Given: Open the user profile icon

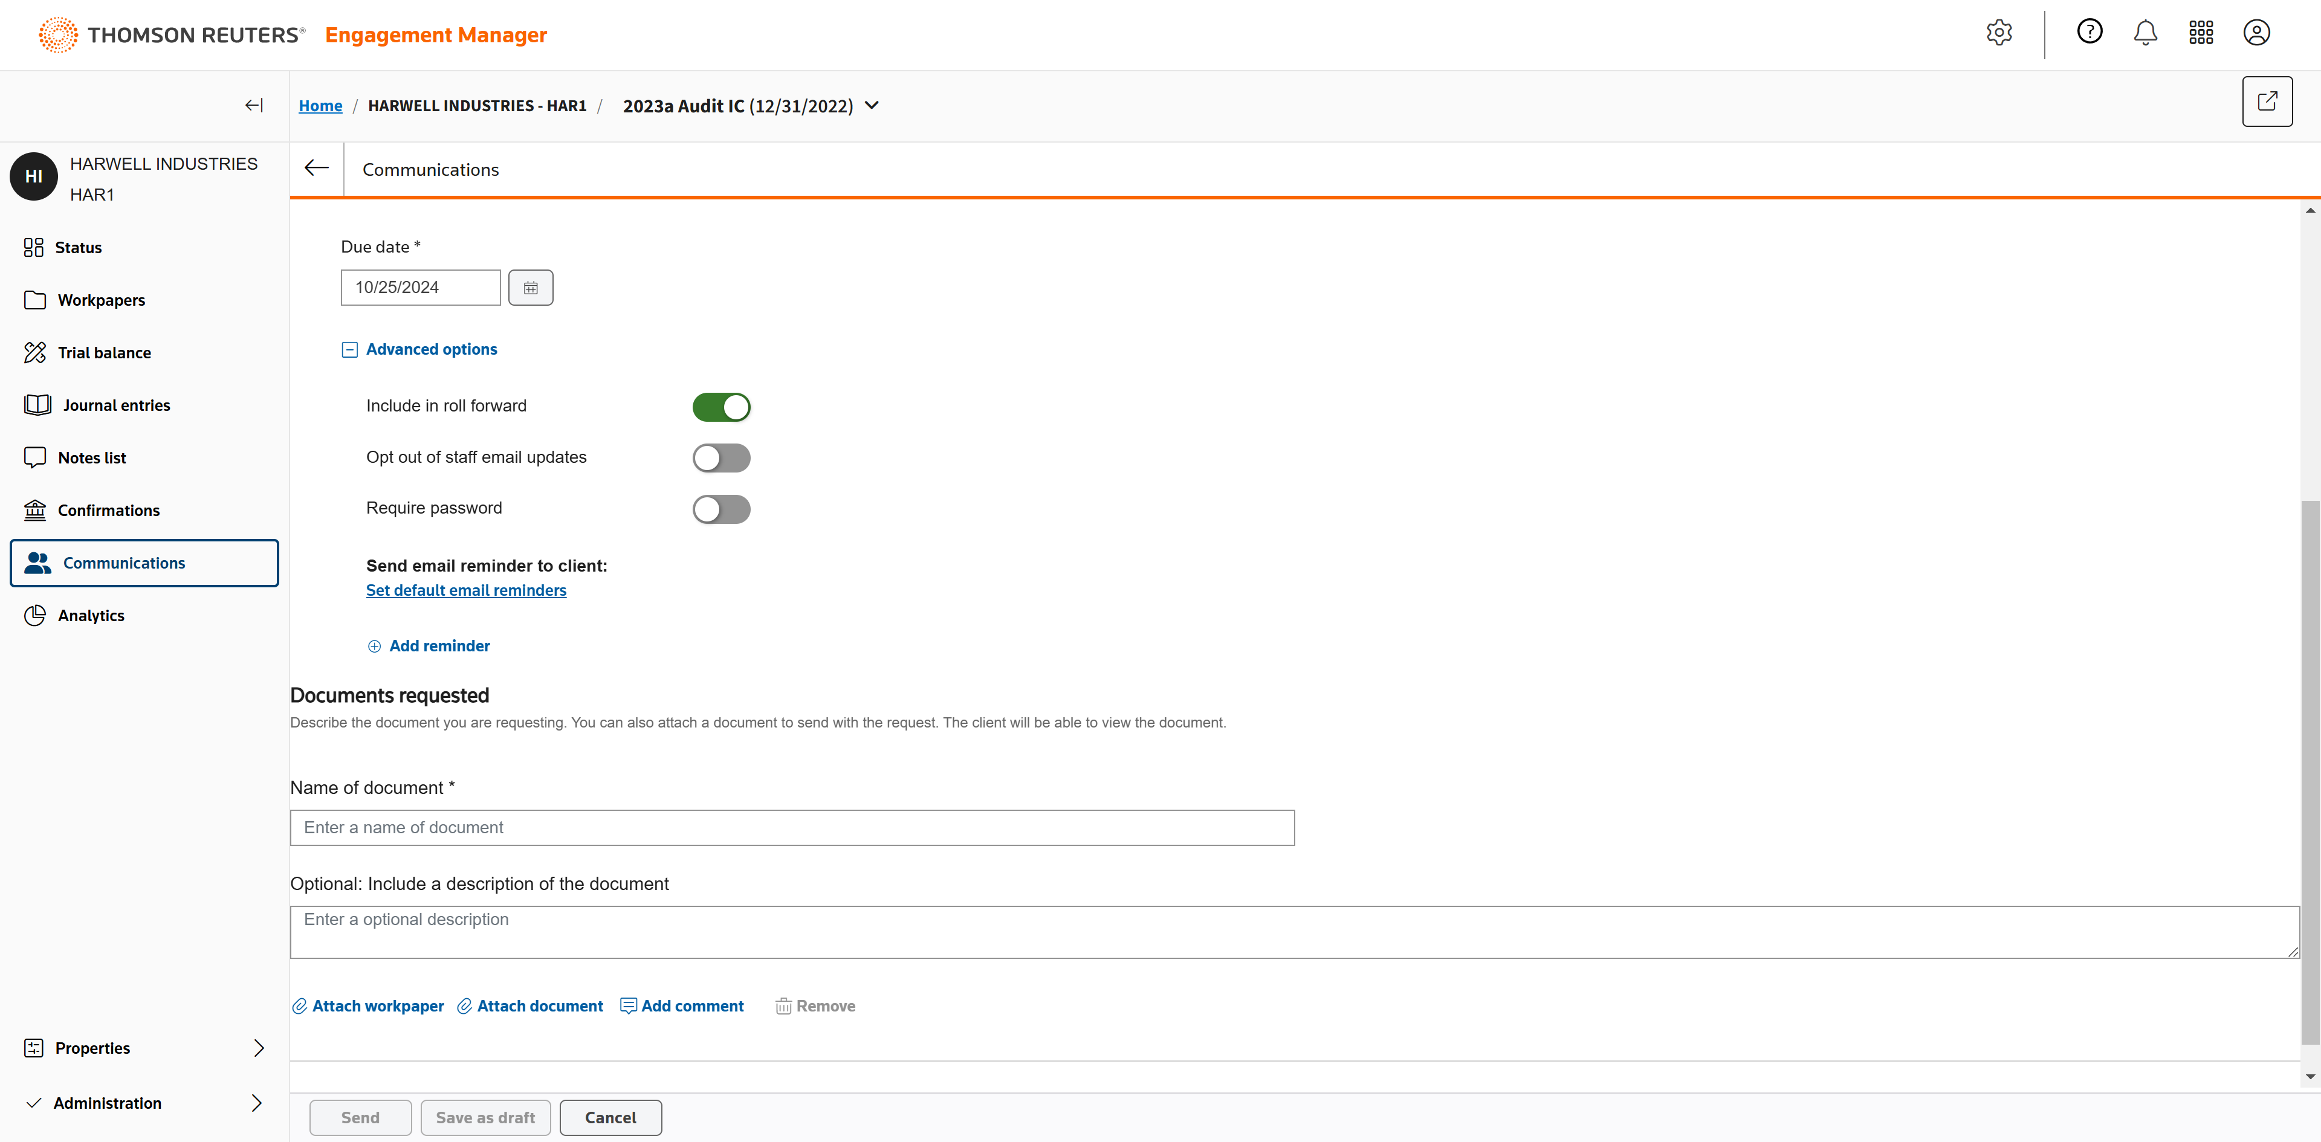Looking at the screenshot, I should click(x=2256, y=33).
